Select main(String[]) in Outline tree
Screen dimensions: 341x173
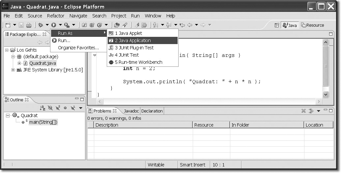pos(43,122)
